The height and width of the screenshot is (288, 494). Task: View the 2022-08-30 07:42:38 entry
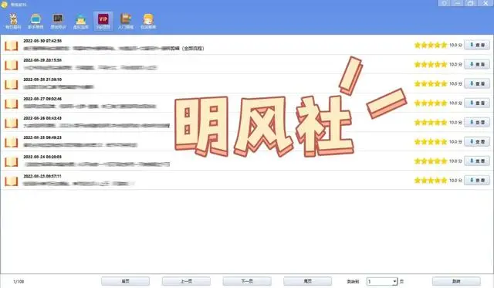(x=477, y=45)
